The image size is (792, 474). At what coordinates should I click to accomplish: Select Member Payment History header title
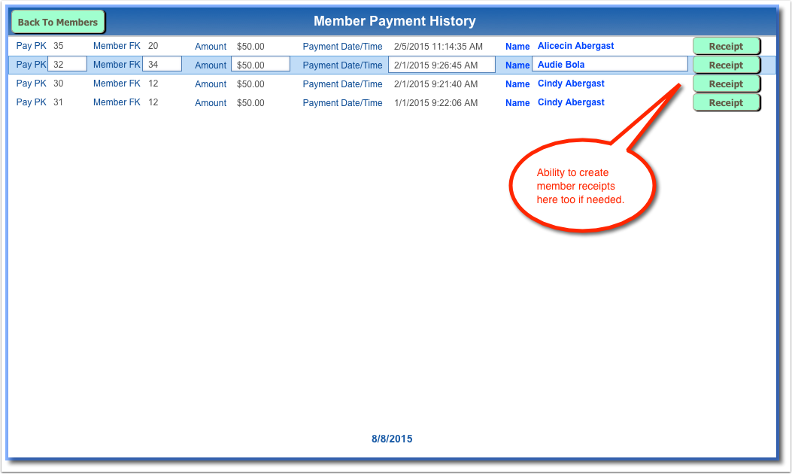(x=394, y=21)
